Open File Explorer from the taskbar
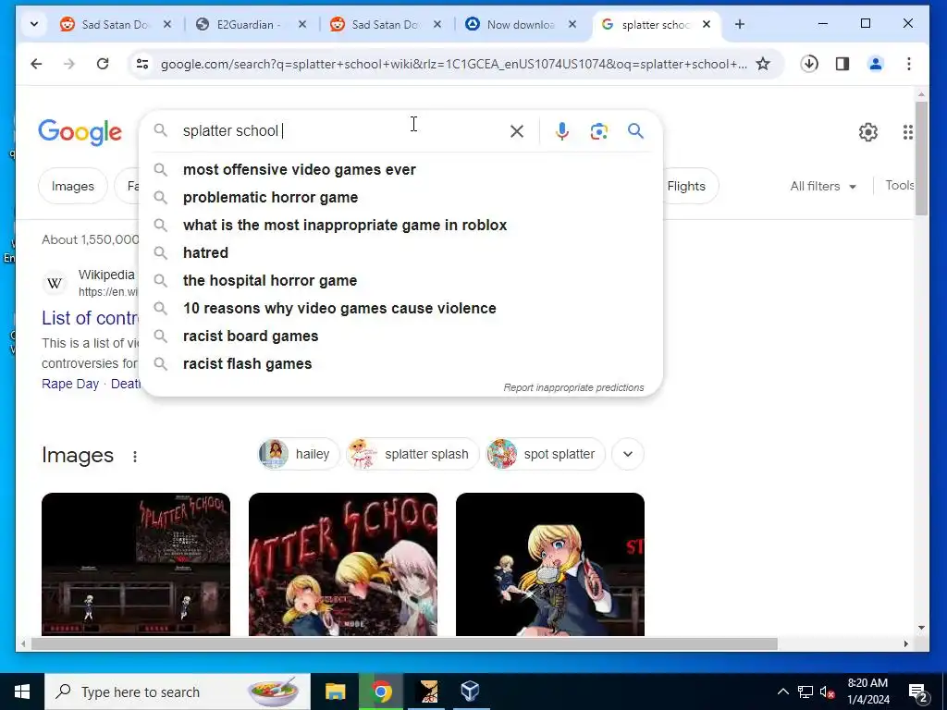The height and width of the screenshot is (710, 947). coord(335,692)
